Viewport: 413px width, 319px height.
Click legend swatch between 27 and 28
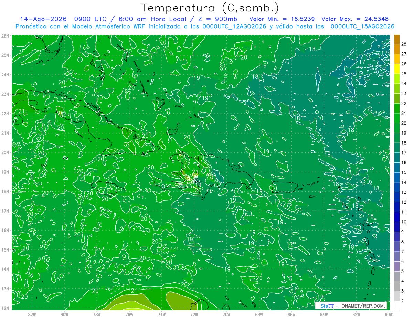pos(397,49)
